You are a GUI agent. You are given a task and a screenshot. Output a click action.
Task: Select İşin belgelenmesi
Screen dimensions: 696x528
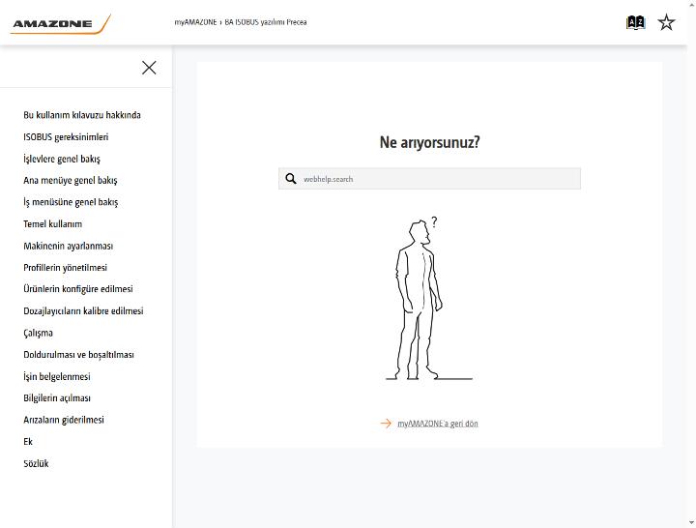[x=57, y=376]
